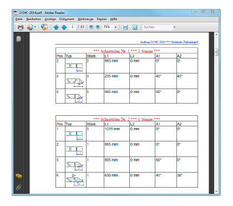
Task: Select the fit full page icon
Action: tap(135, 27)
